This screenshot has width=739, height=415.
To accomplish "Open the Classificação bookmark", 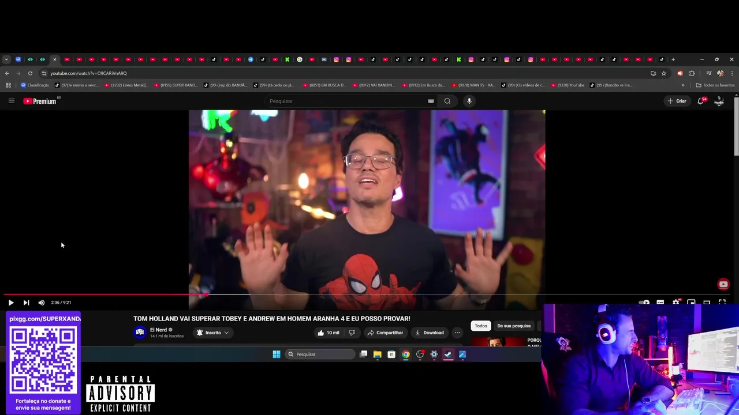I will point(35,85).
